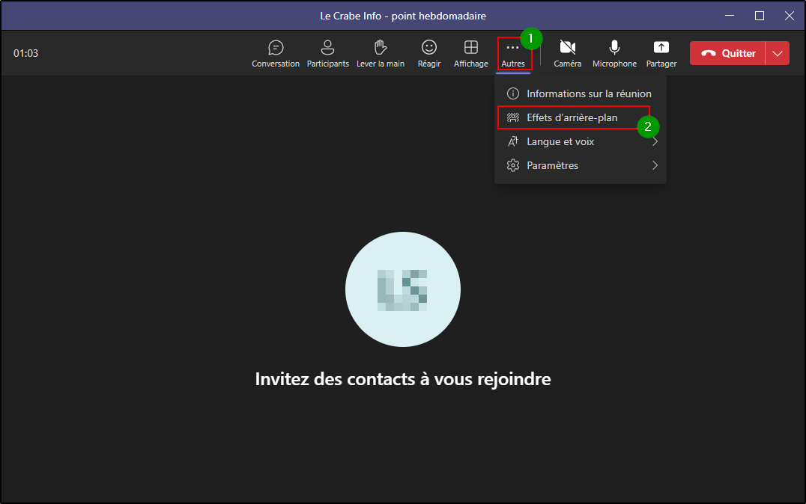Maximize the meeting window
Viewport: 806px width, 504px height.
pos(759,15)
